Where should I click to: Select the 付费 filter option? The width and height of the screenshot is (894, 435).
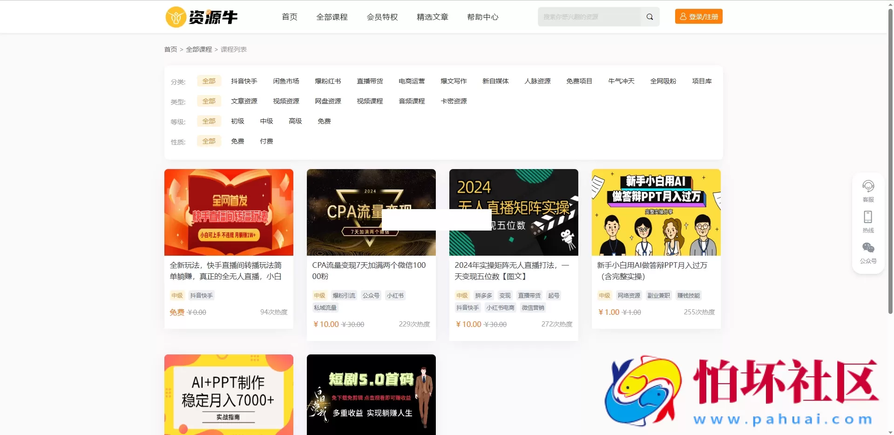[x=266, y=141]
